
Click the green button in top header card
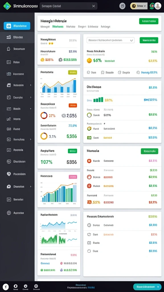(x=149, y=21)
